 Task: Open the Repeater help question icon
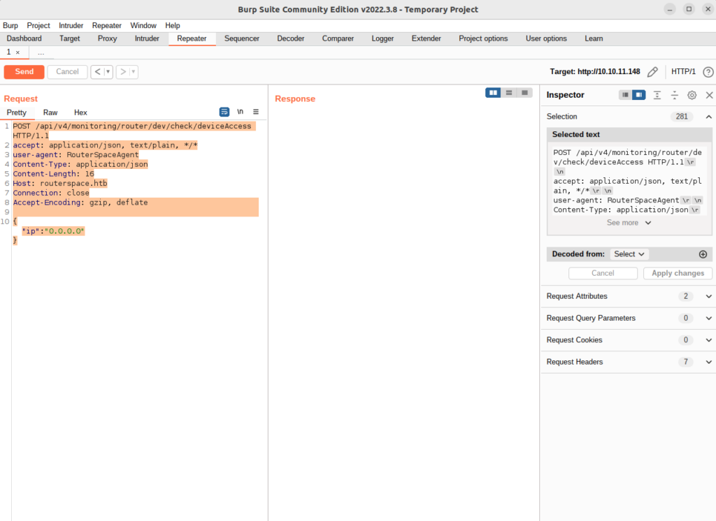[708, 72]
